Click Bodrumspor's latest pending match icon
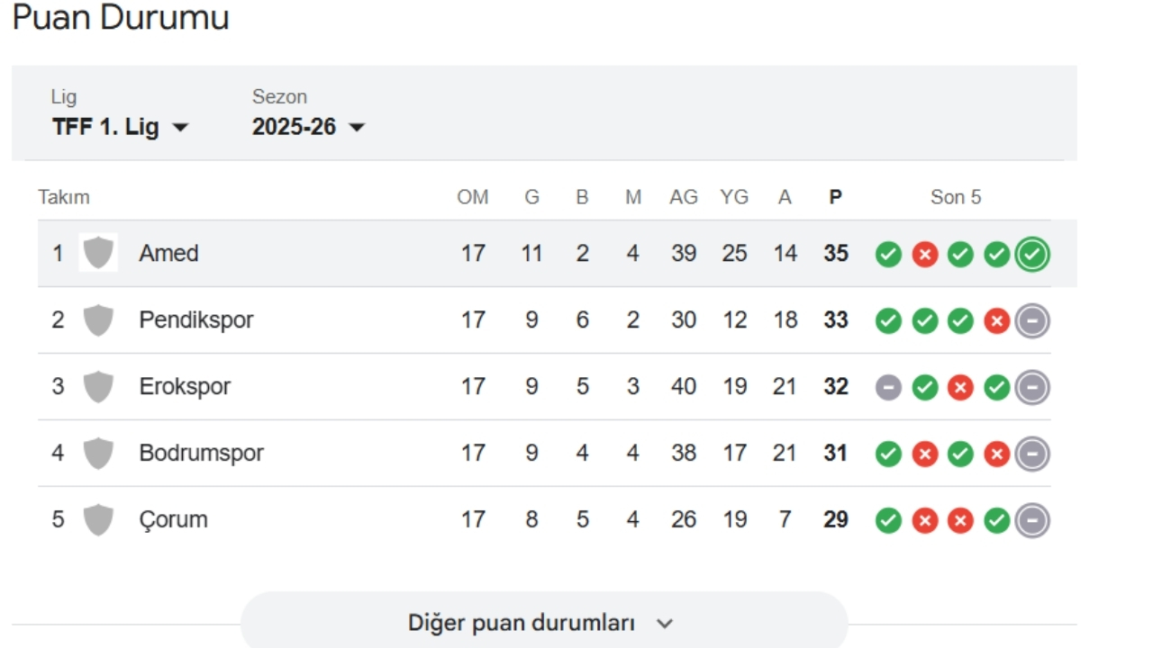The image size is (1153, 648). (x=1032, y=454)
